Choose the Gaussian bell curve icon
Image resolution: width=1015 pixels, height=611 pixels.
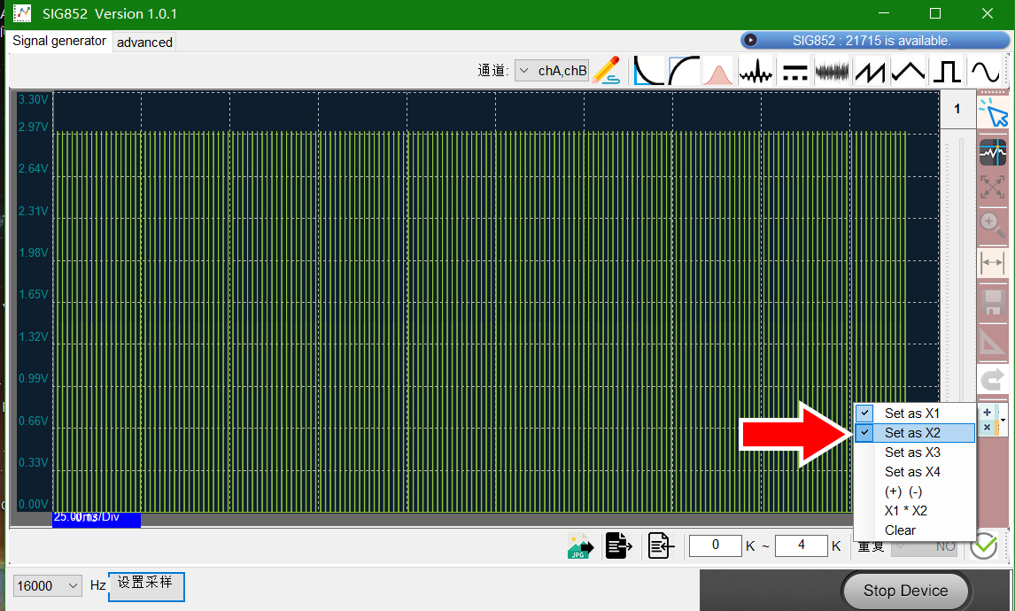click(717, 71)
